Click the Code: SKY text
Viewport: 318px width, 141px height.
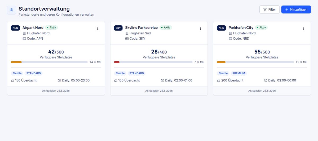[x=138, y=39]
